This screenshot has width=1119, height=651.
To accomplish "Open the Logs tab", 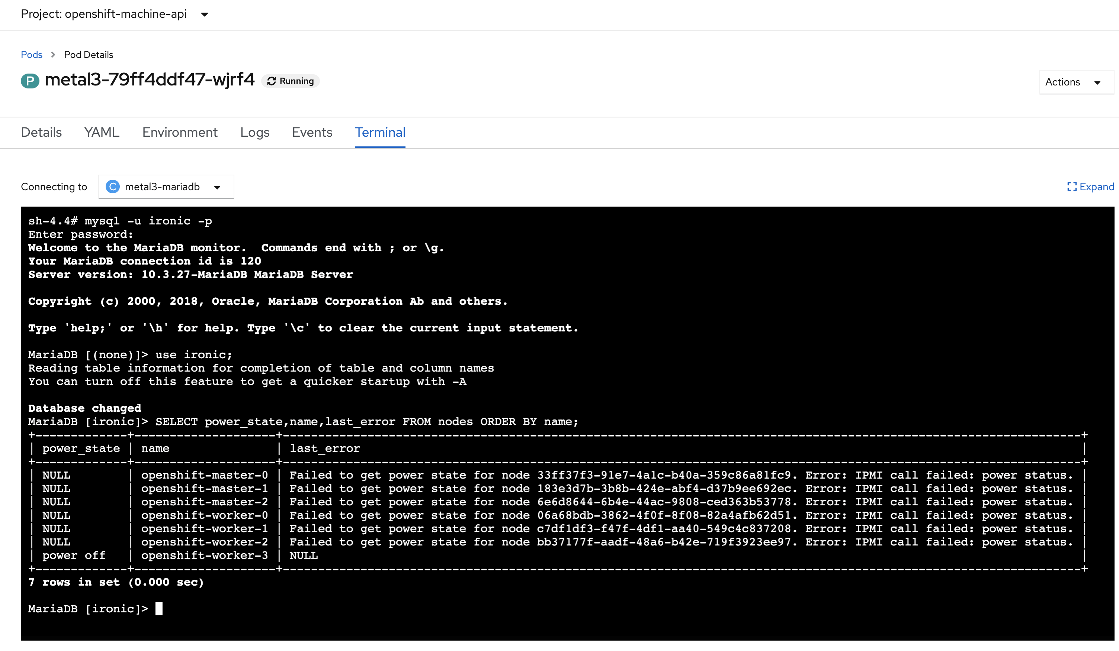I will click(254, 132).
